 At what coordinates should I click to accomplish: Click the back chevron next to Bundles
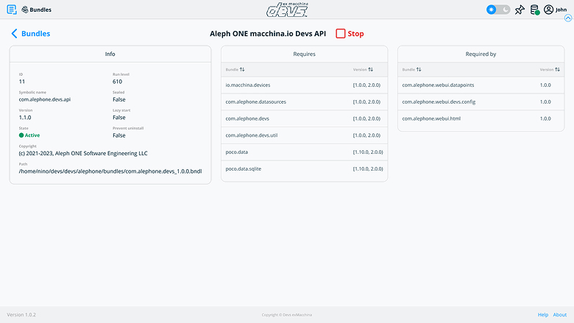click(15, 33)
